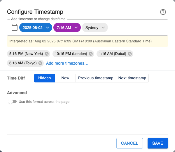Save the timestamp configuration
This screenshot has height=152, width=175.
[x=158, y=143]
